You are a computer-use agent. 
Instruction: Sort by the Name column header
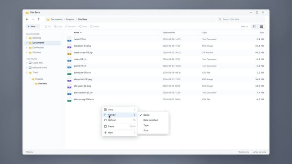[x=77, y=33]
